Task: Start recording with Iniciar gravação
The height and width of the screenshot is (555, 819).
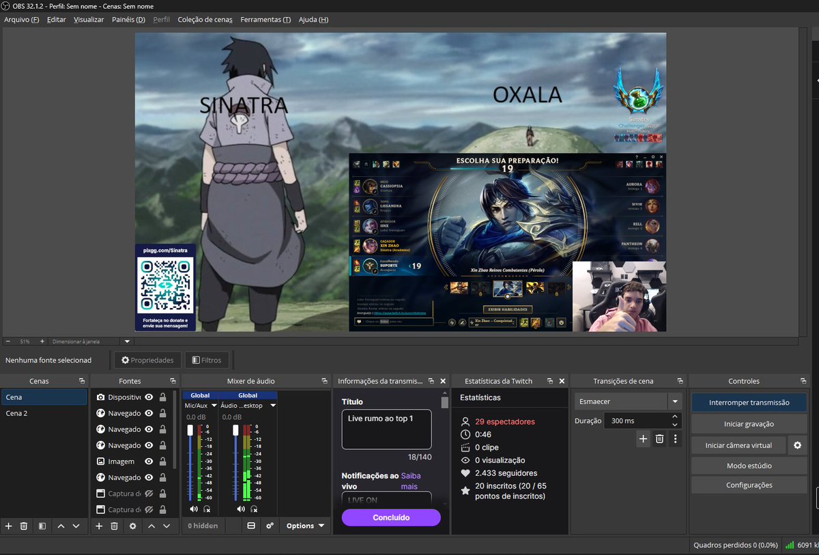Action: point(749,424)
